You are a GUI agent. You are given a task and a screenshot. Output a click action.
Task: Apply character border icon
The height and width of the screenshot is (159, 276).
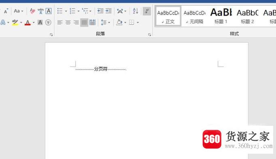coord(49,11)
